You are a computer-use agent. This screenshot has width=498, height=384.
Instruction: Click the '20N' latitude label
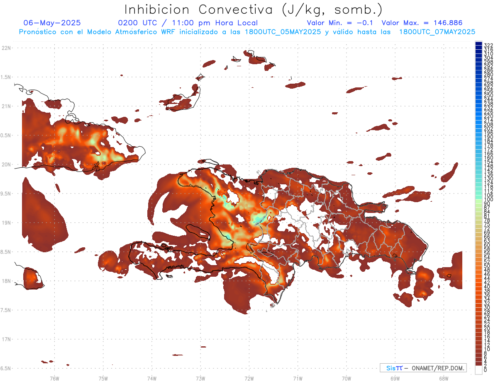pos(6,164)
